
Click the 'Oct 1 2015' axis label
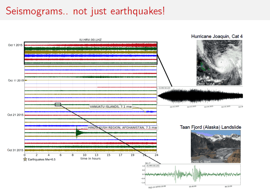click(15, 45)
